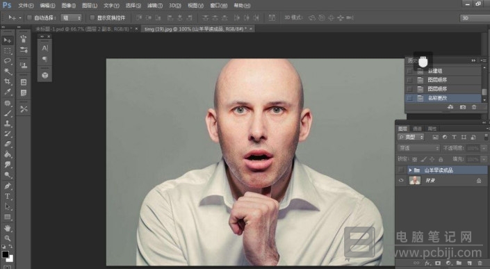
Task: Select the Zoom magnifier tool
Action: (7, 238)
